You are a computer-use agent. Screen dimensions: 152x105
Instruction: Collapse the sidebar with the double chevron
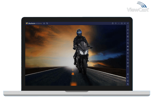click(128, 23)
